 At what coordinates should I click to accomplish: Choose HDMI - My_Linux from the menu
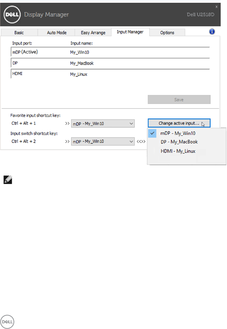coord(186,151)
